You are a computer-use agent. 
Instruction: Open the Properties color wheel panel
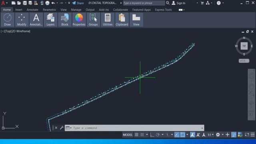pos(79,20)
